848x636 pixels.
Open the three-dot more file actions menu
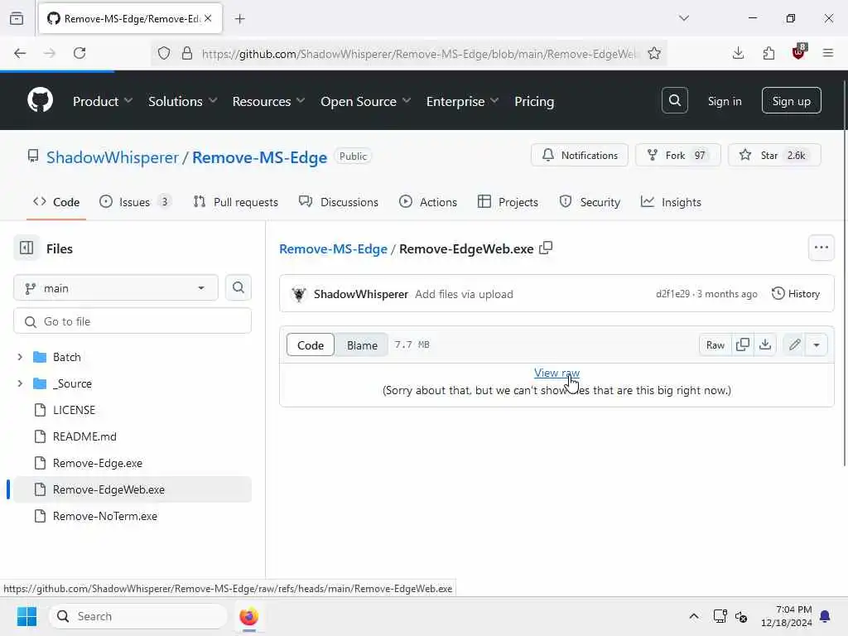[821, 248]
